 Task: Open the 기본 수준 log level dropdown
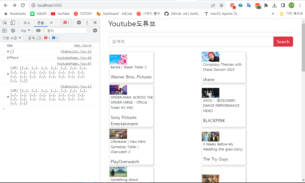pyautogui.click(x=12, y=38)
